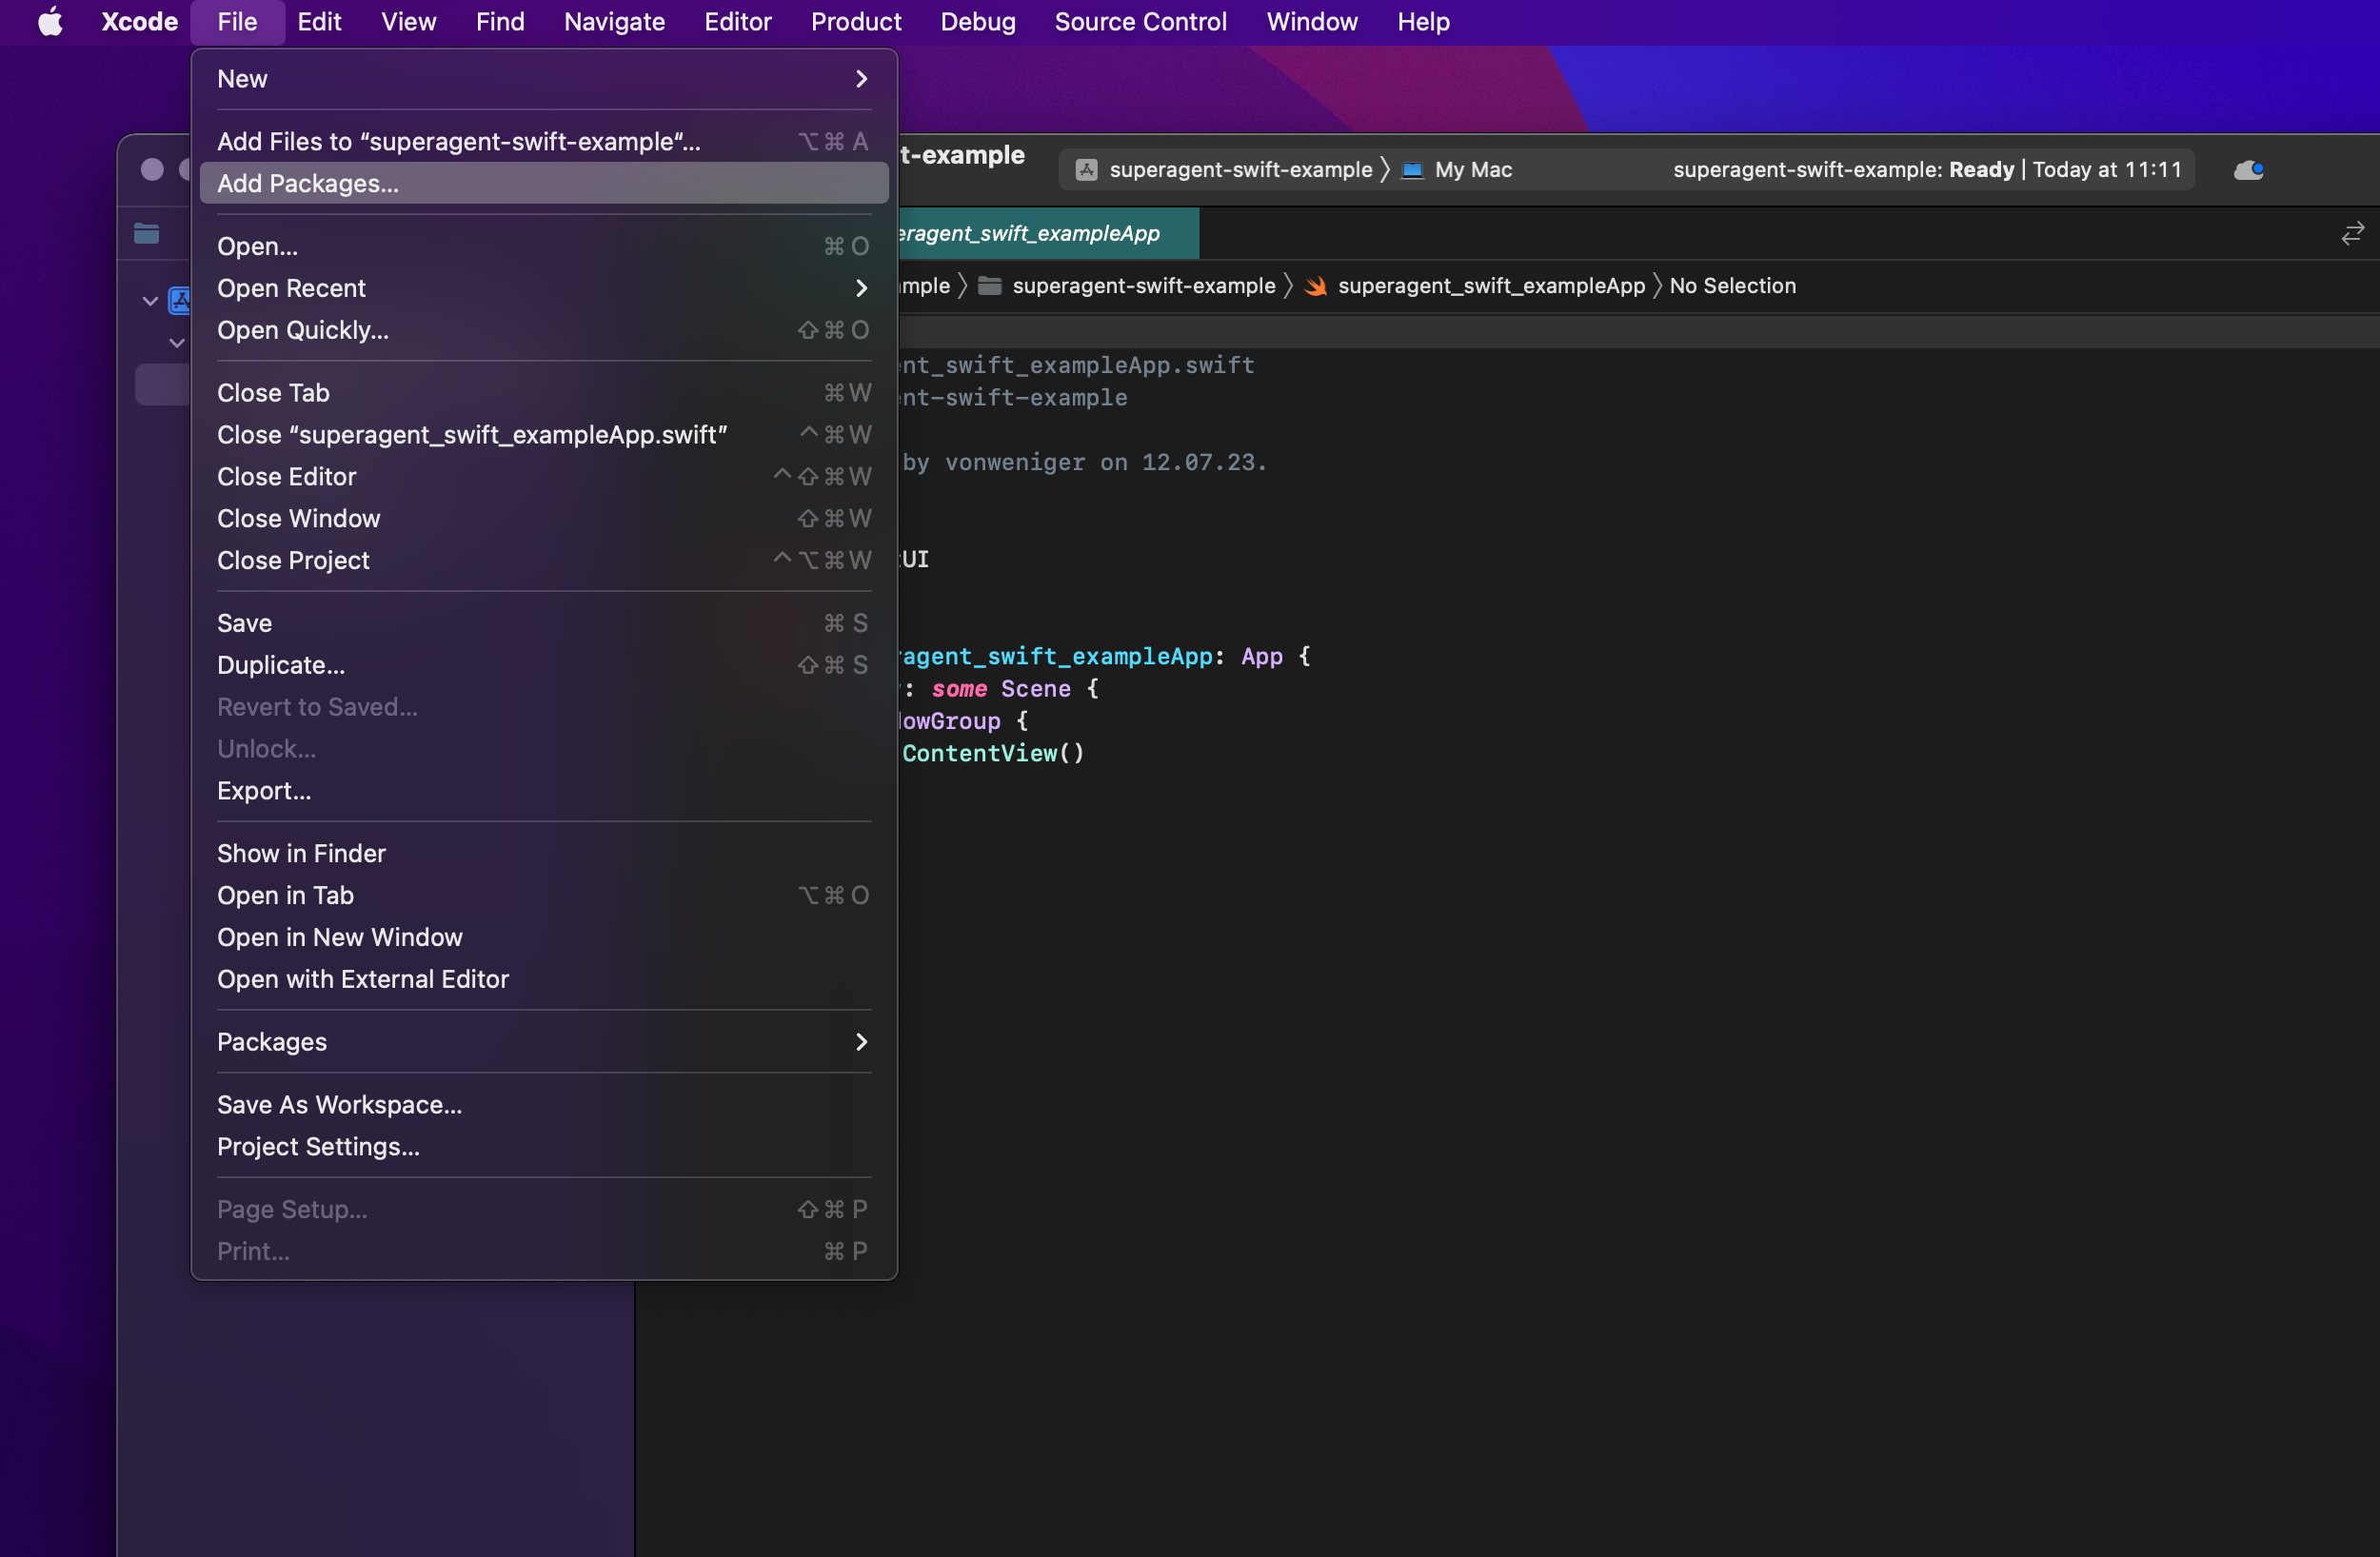Click superagent-swift-example folder in jump bar
The width and height of the screenshot is (2380, 1557).
pos(1143,287)
